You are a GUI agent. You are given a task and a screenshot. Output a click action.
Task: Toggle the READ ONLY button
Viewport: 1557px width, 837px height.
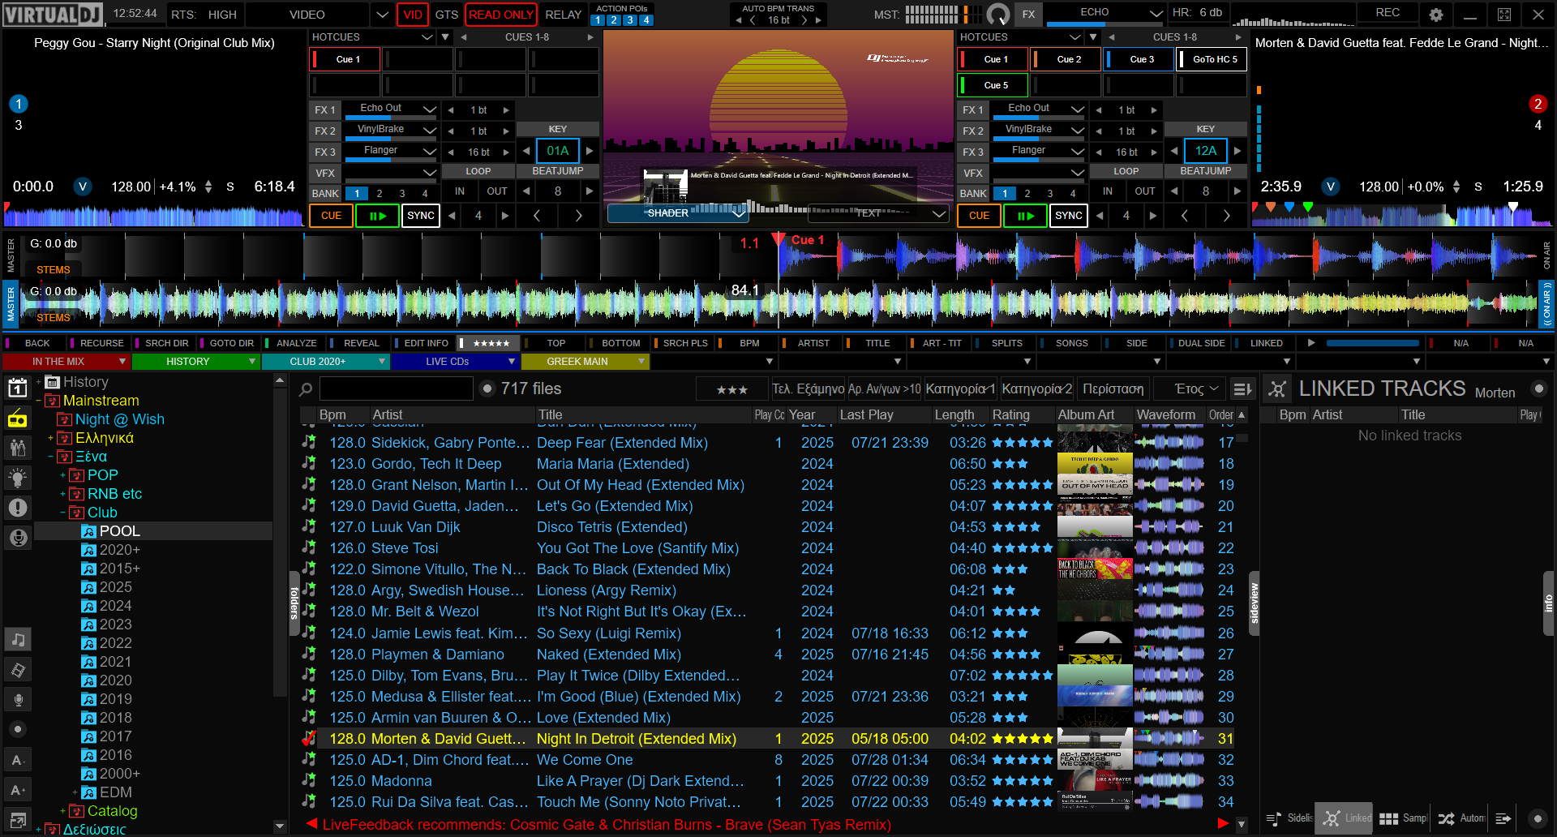tap(500, 15)
